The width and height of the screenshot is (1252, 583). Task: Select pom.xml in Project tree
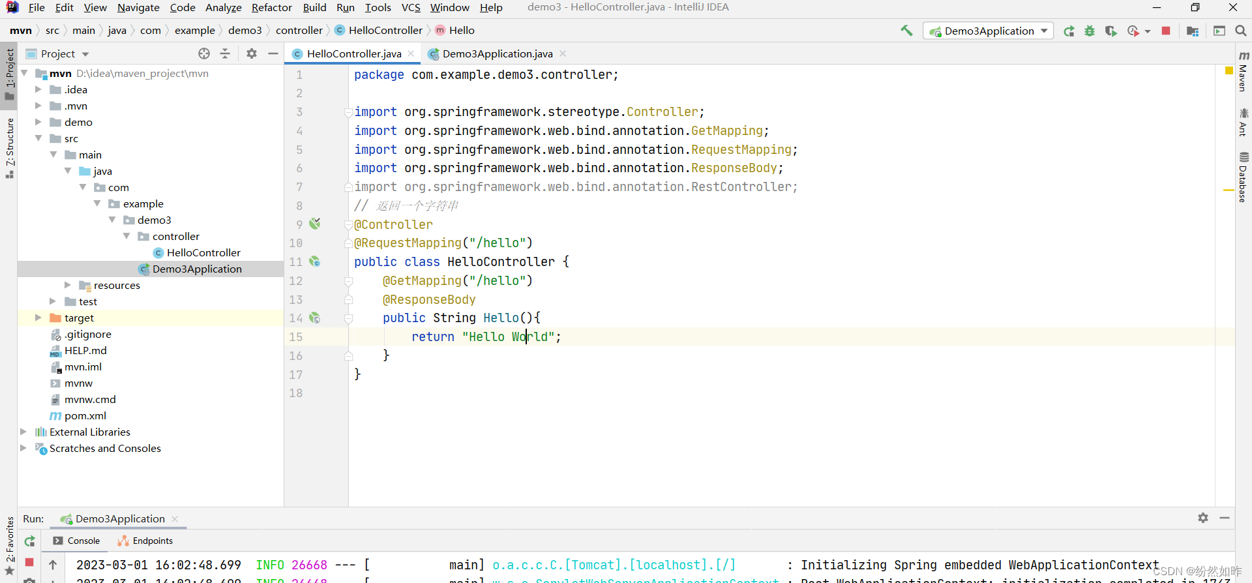coord(78,415)
